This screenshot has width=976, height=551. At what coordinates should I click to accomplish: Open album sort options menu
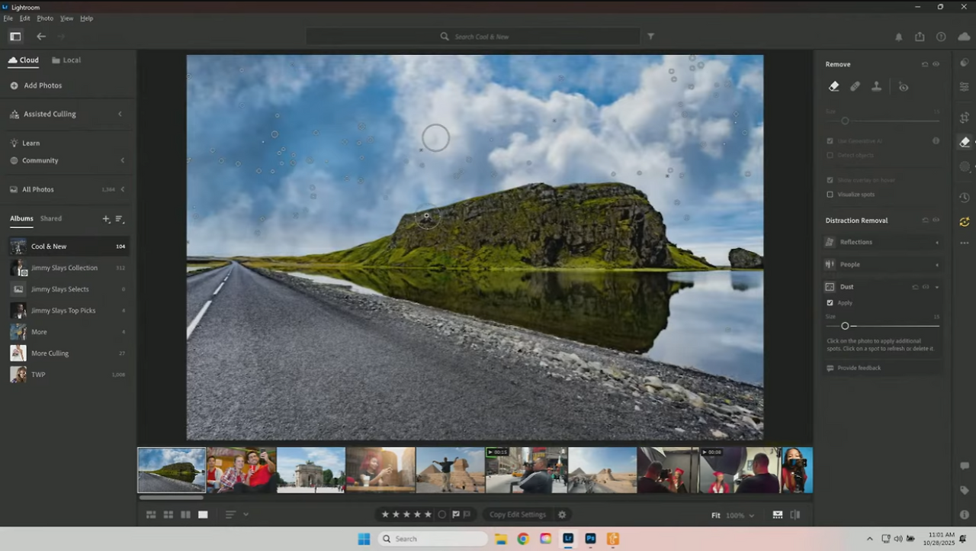point(120,219)
